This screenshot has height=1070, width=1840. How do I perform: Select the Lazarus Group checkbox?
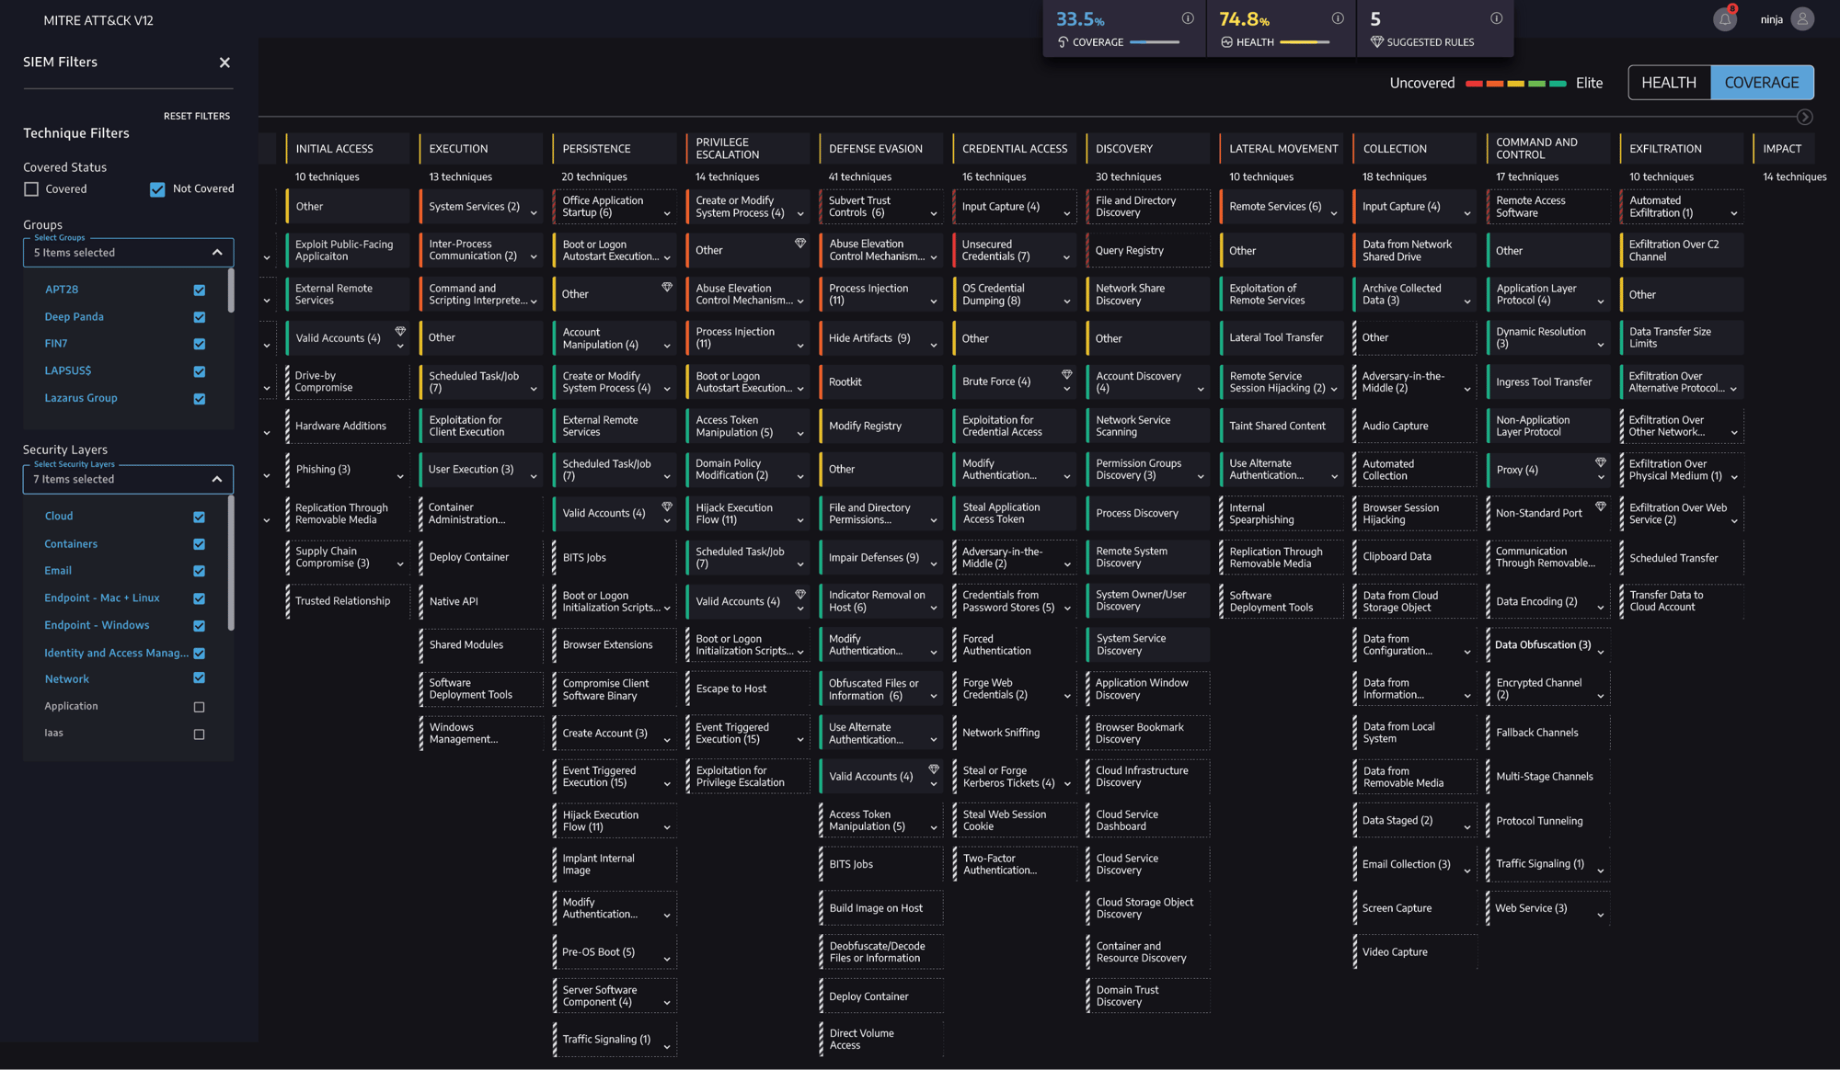200,399
